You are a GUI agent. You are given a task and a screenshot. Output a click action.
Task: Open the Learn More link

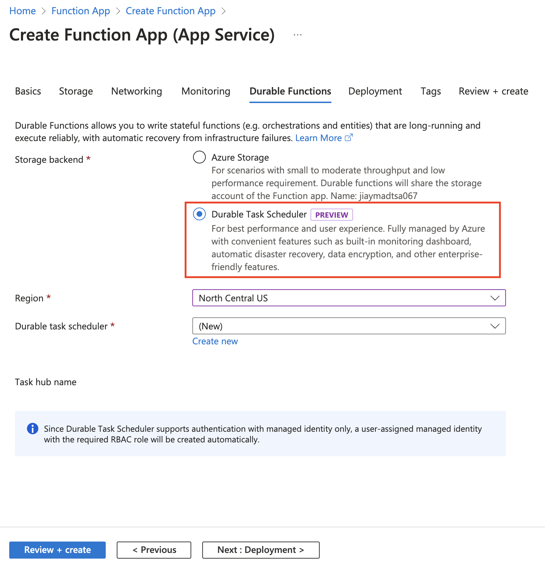pyautogui.click(x=318, y=138)
